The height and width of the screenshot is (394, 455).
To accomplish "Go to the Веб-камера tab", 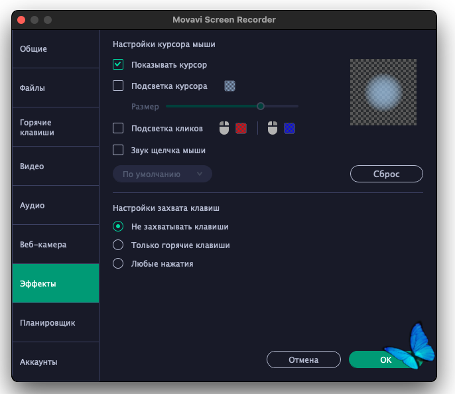I will click(x=56, y=244).
